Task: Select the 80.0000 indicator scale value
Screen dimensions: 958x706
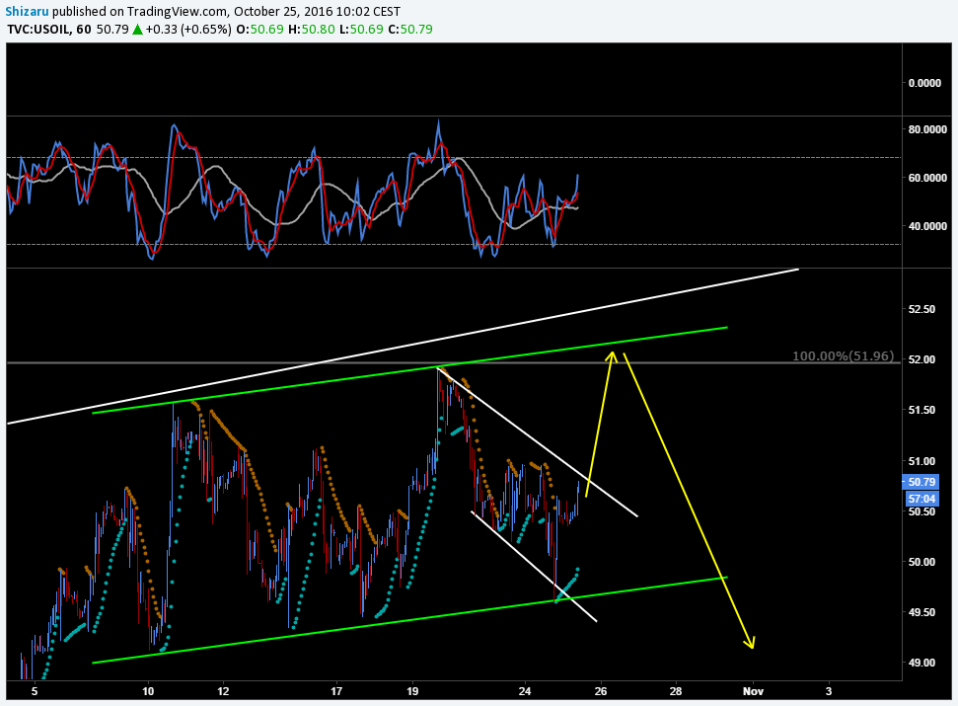Action: (927, 129)
